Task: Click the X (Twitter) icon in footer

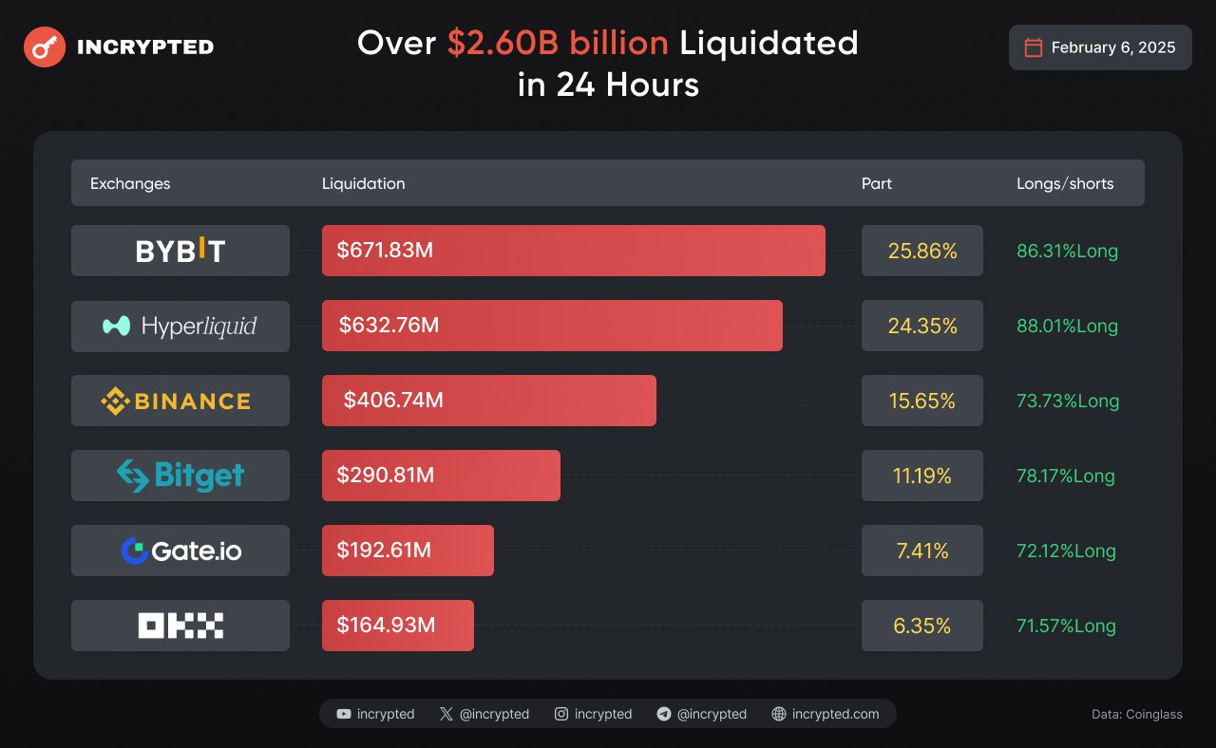Action: coord(446,714)
